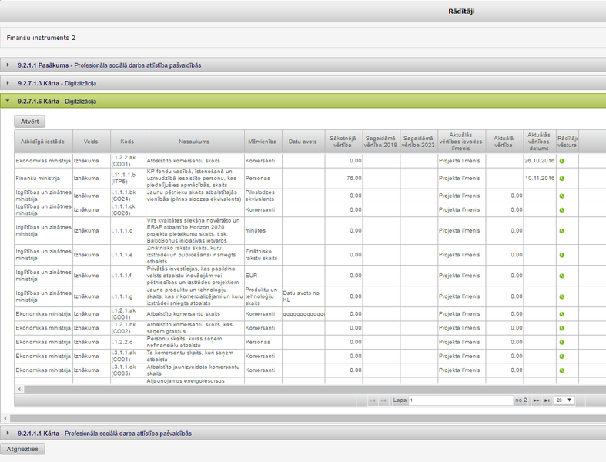
Task: Go to next page arrow in pager
Action: [536, 400]
